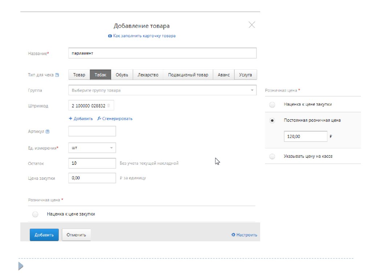Click the gear icon beside Настроить
The width and height of the screenshot is (372, 279).
point(233,235)
